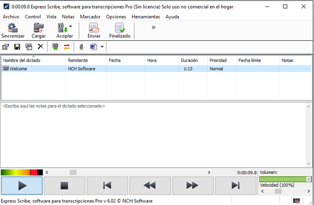The height and width of the screenshot is (205, 314).
Task: Click the Sincronizar toolbar icon
Action: pyautogui.click(x=13, y=31)
